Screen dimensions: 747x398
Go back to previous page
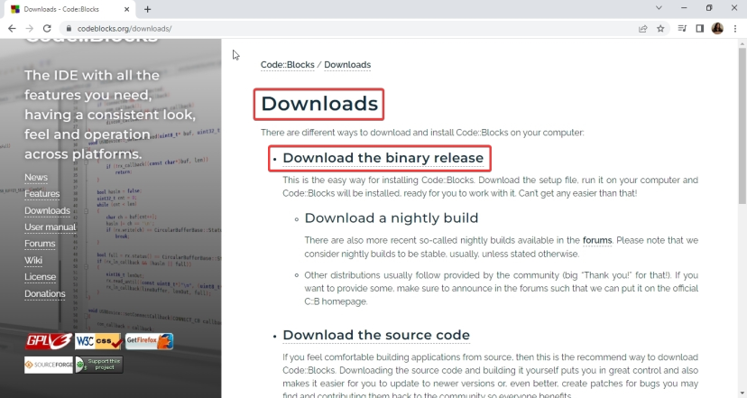click(12, 29)
